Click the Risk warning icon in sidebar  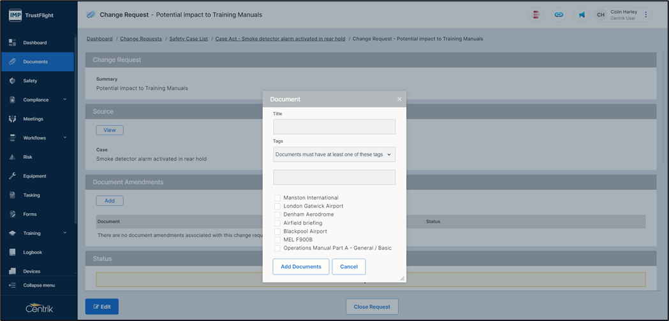pos(12,157)
